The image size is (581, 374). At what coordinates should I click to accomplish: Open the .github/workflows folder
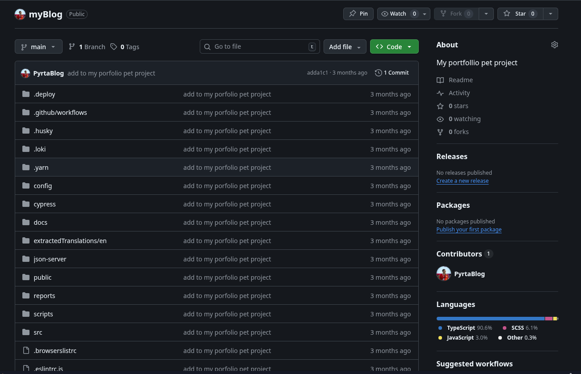click(x=60, y=113)
